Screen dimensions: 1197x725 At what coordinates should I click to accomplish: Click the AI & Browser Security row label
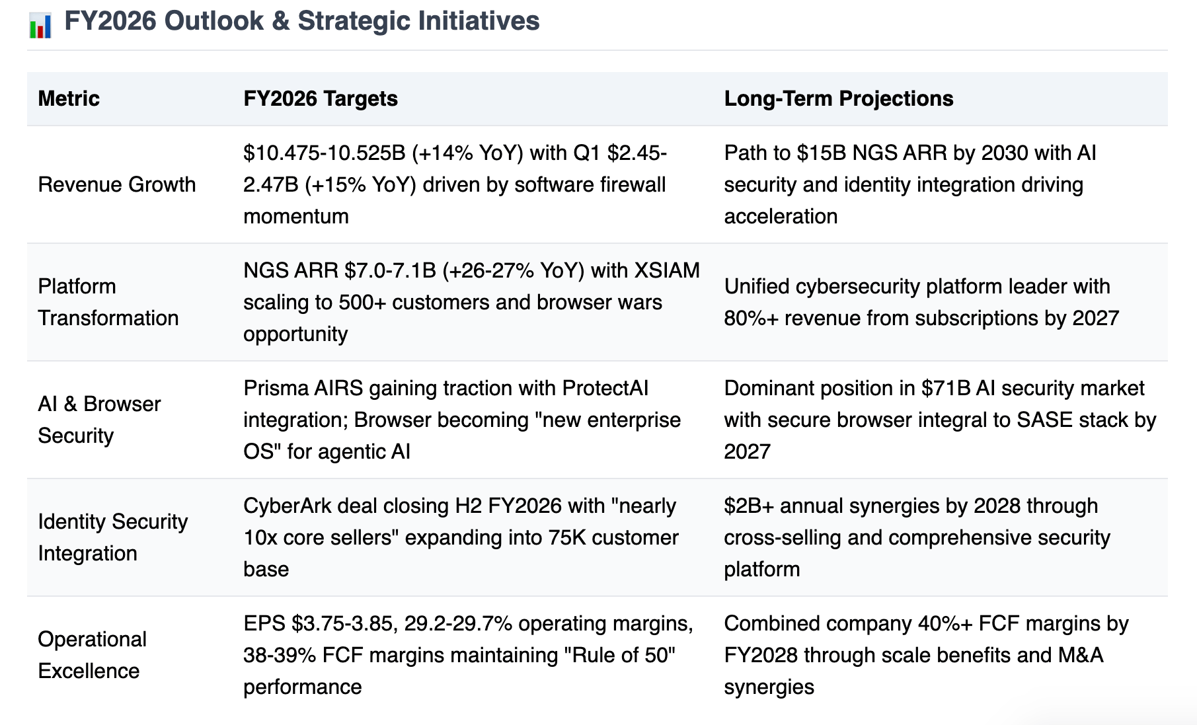coord(99,420)
